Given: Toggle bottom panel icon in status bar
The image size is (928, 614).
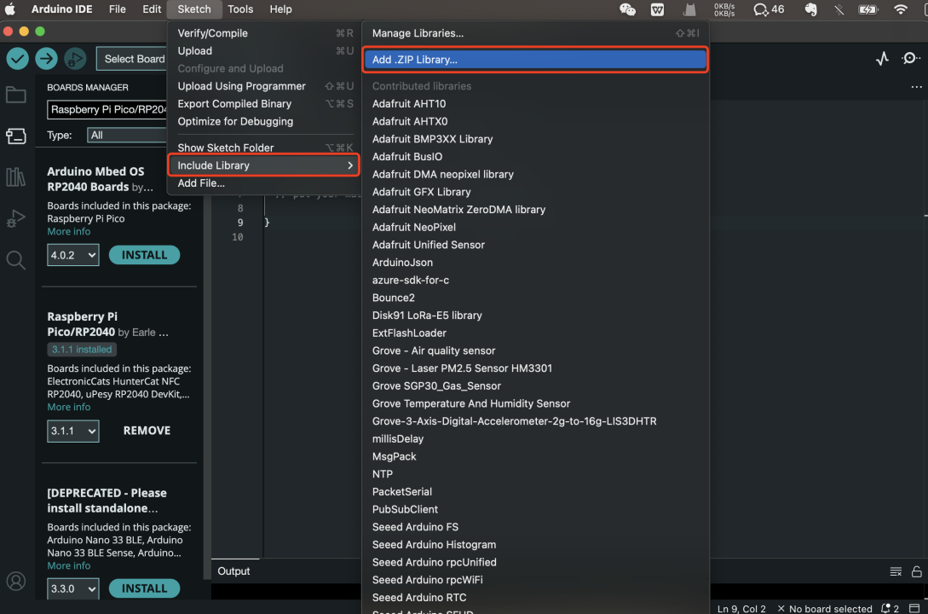Looking at the screenshot, I should tap(914, 608).
